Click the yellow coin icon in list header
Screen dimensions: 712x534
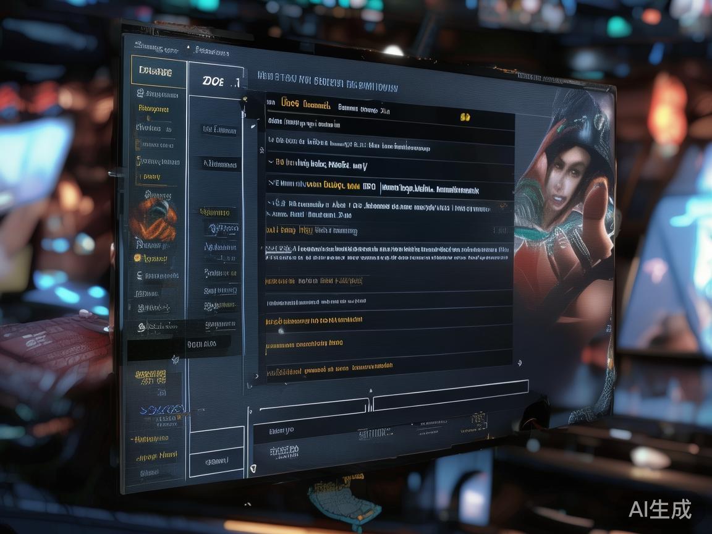[x=465, y=116]
